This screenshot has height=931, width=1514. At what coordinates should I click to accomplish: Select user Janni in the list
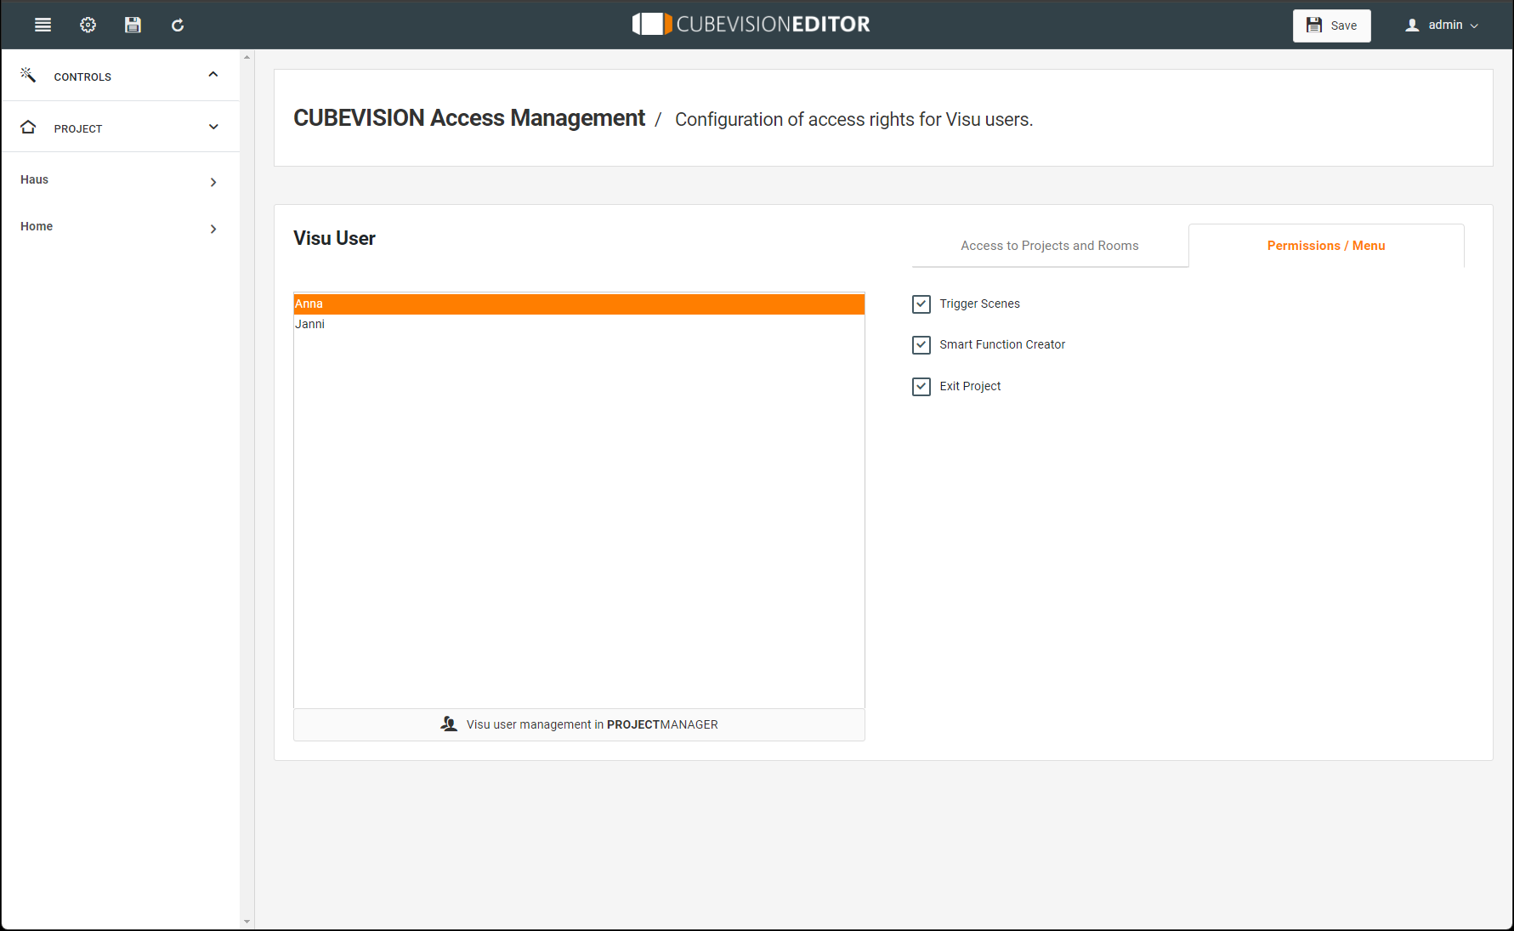tap(579, 325)
